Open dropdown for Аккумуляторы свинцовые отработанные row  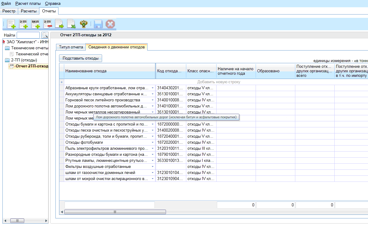click(x=152, y=94)
